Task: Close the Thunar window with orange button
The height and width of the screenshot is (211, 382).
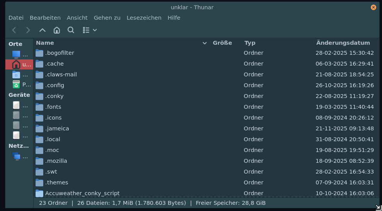Action: click(373, 7)
